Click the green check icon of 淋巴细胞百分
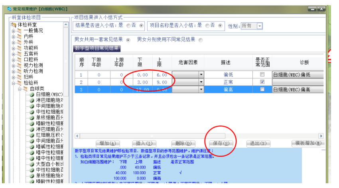The height and width of the screenshot is (188, 339). [32, 129]
